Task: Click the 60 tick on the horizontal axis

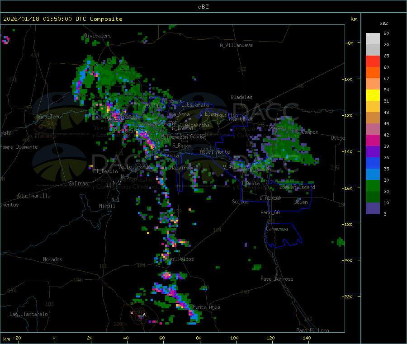Action: [x=162, y=338]
